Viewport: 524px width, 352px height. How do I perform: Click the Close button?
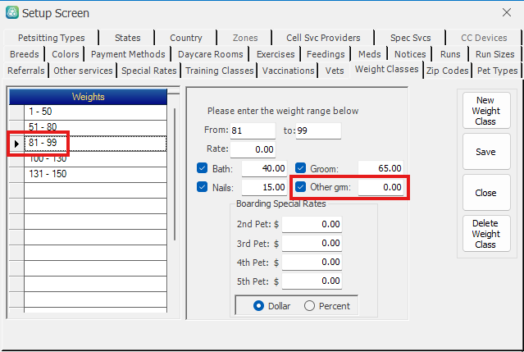coord(486,193)
